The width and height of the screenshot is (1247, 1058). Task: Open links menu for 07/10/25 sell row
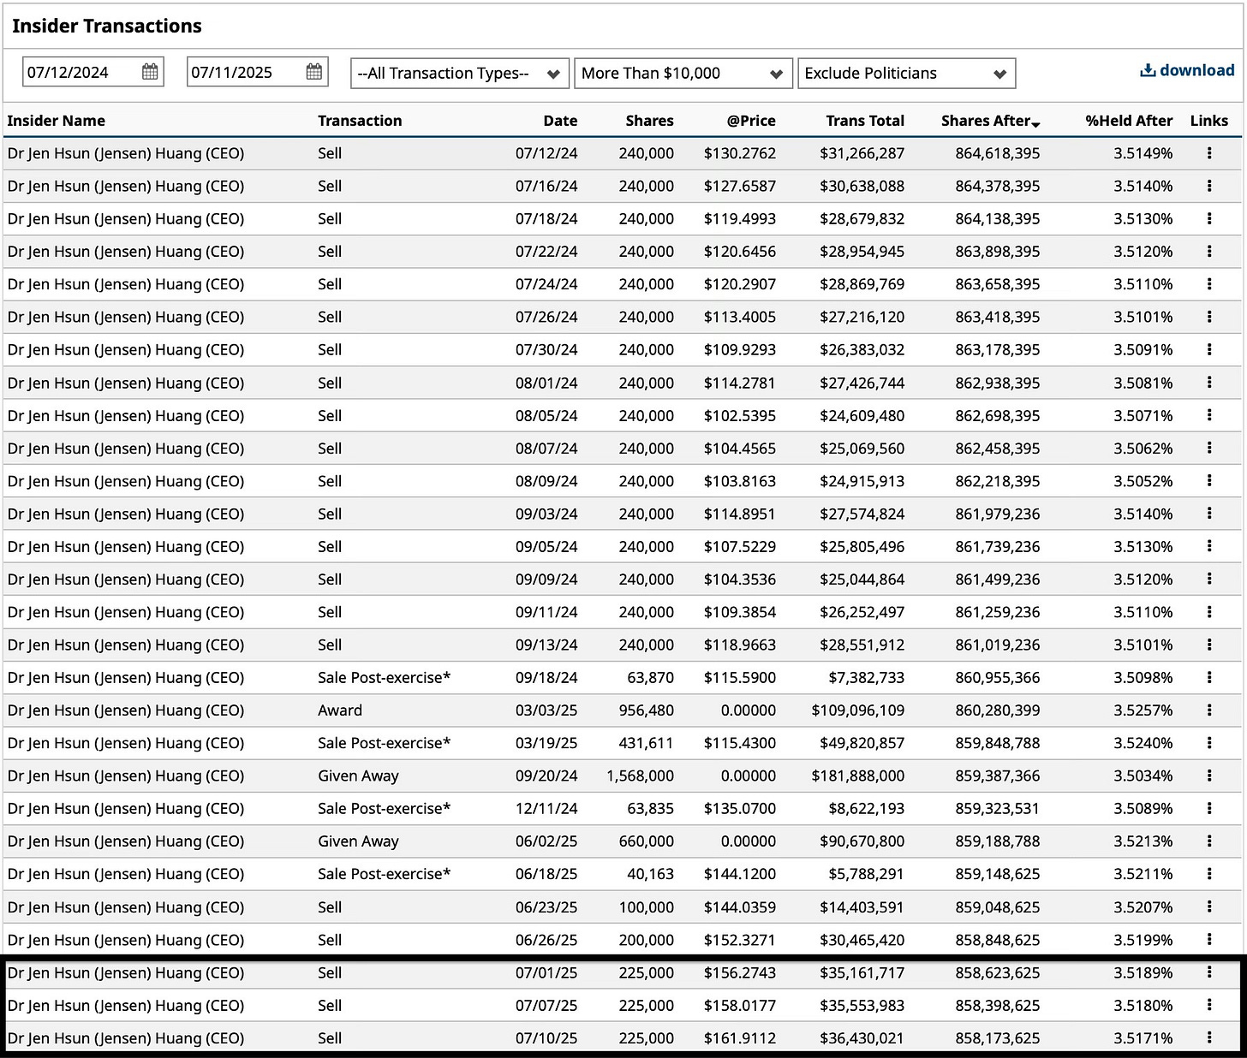[x=1209, y=1037]
